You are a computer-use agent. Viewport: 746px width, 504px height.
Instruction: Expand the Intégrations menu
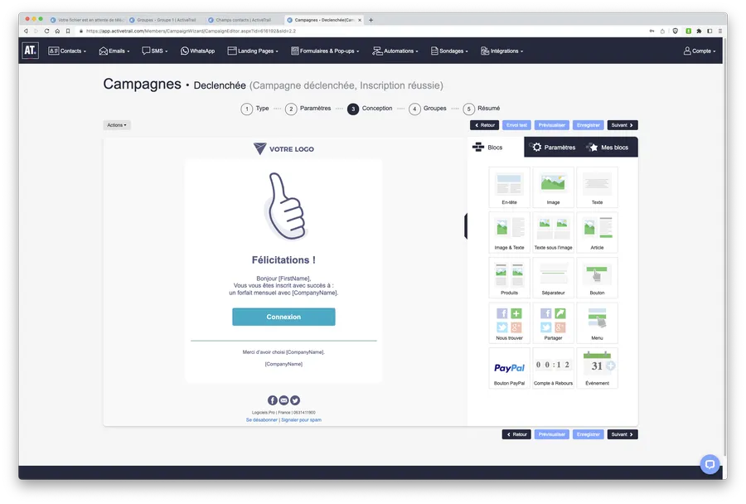coord(501,51)
